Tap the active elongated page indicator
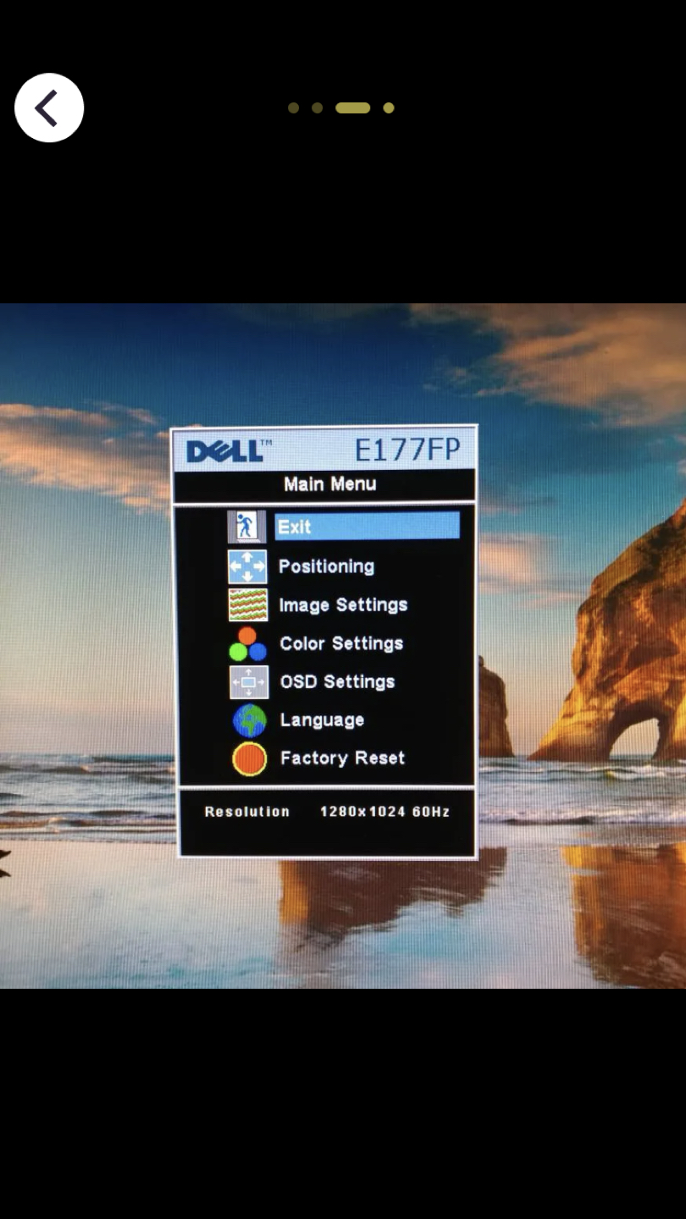 [353, 108]
